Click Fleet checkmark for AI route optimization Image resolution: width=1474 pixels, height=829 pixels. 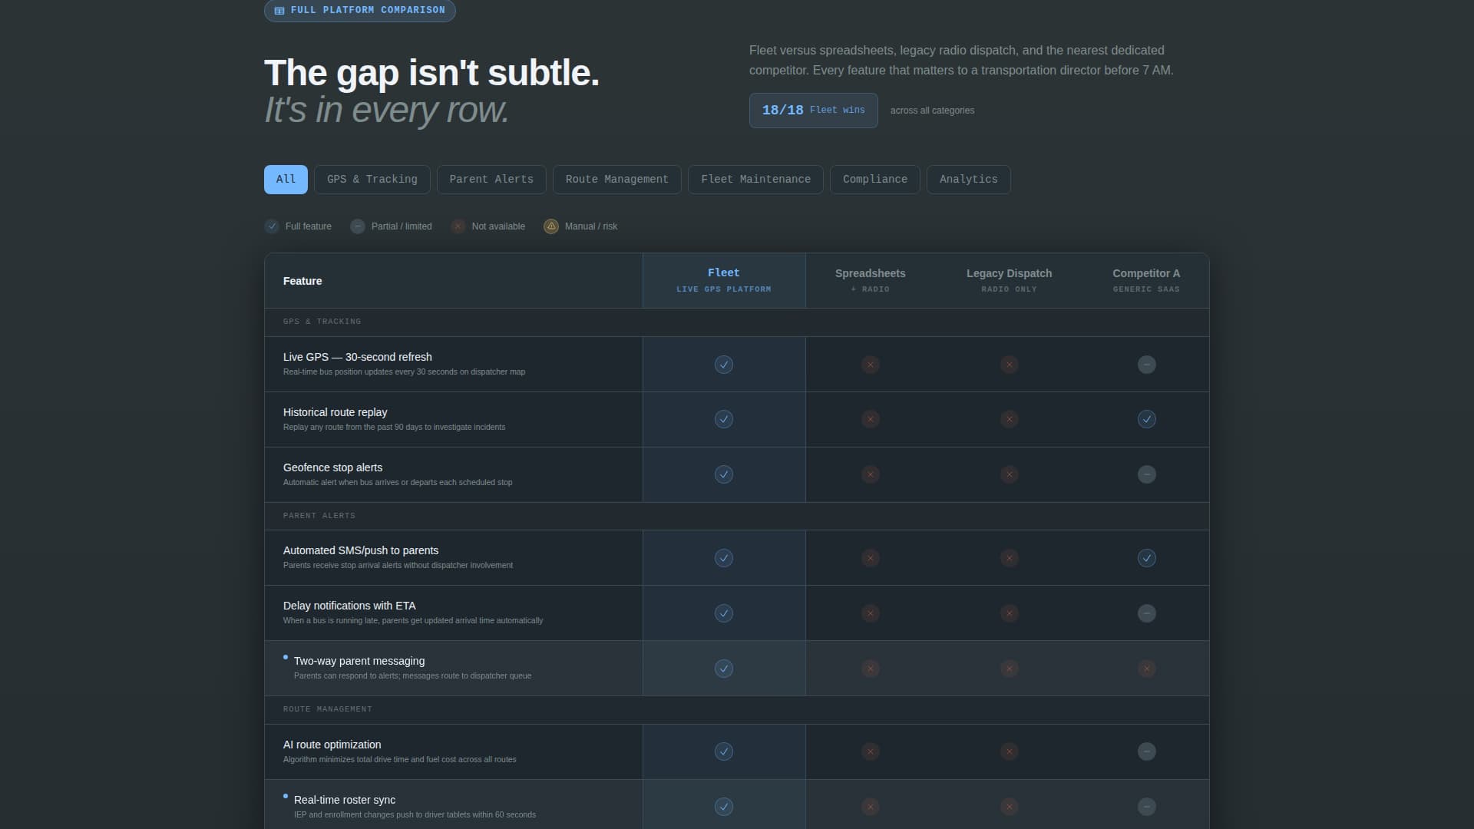(x=724, y=751)
